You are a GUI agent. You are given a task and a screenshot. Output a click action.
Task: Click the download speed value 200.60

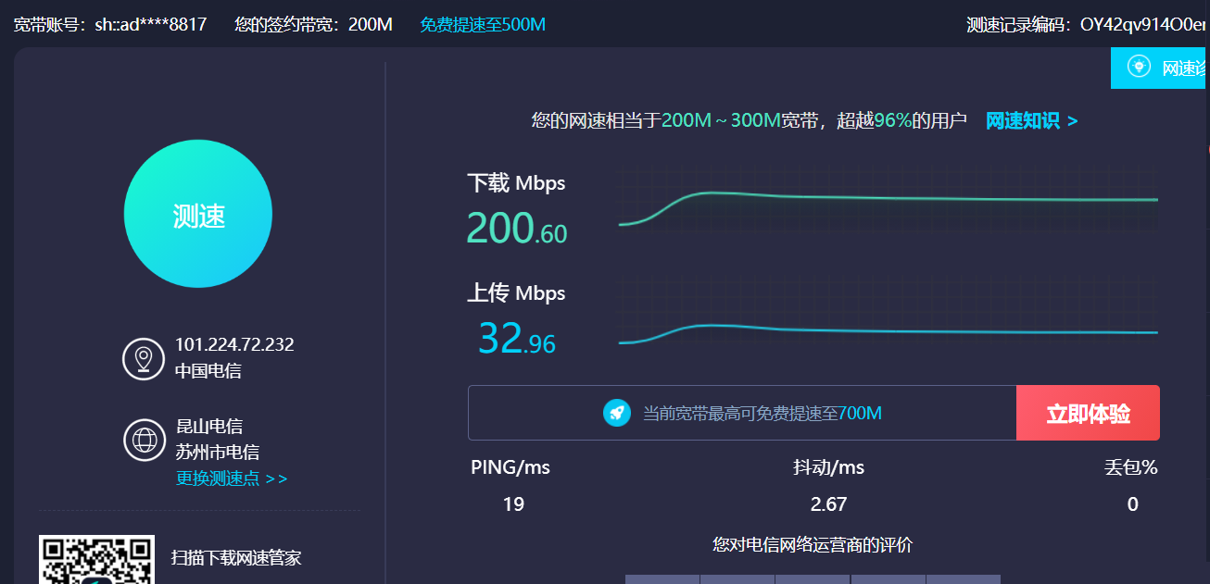517,228
